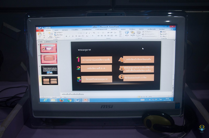Viewport: 209px width, 138px height.
Task: Switch to the Outline tab in slide pane
Action: 48,42
